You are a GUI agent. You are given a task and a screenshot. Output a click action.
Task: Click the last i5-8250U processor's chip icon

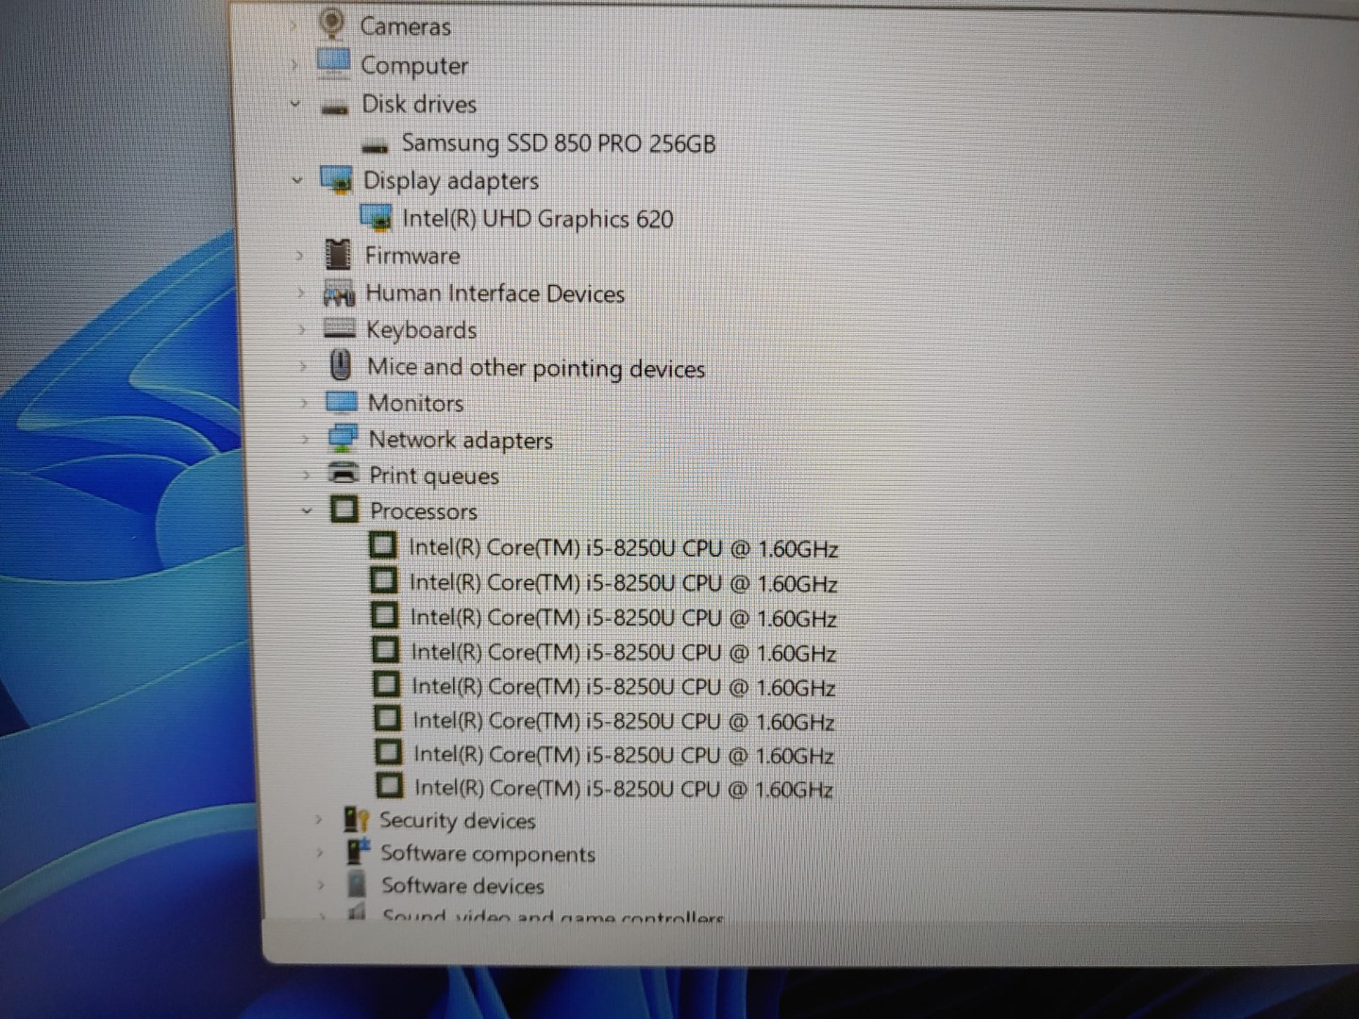pos(389,785)
